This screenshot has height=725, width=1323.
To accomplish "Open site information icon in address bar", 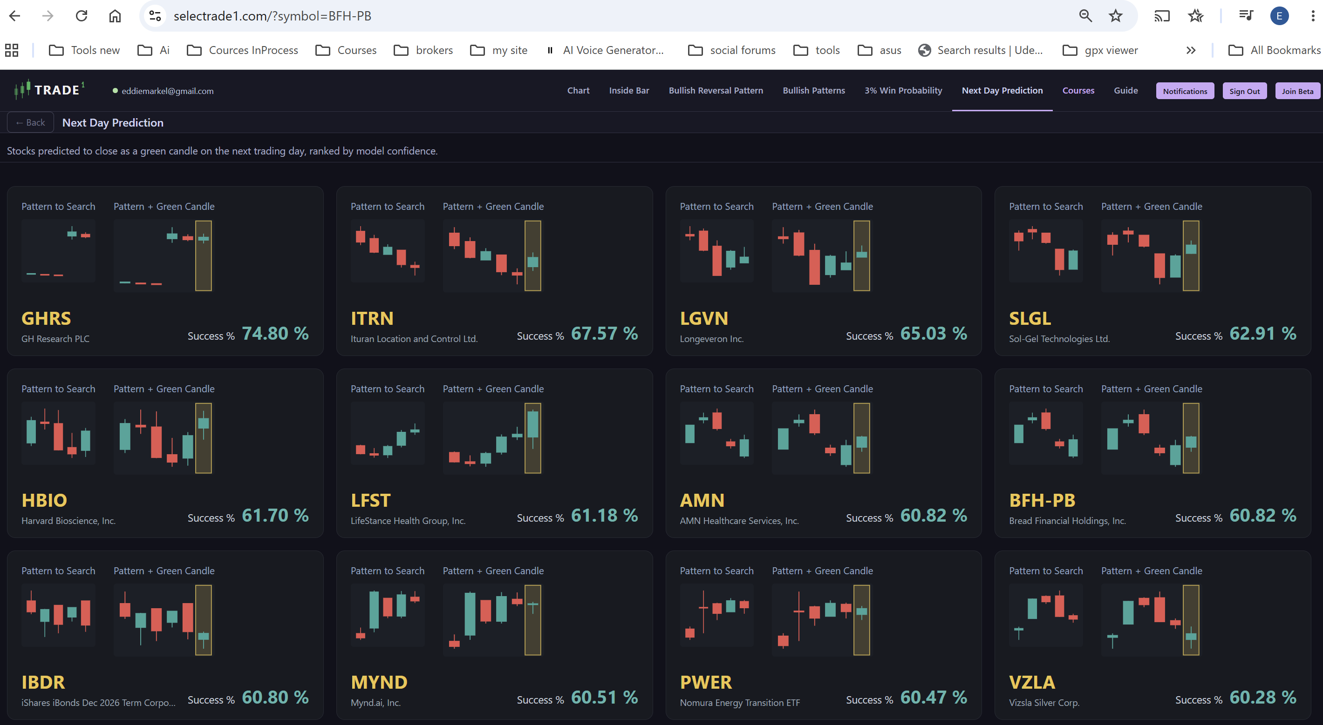I will 155,16.
